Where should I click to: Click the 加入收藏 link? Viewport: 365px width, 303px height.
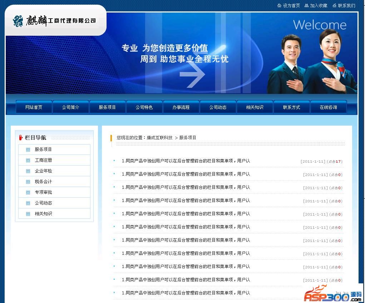pos(319,6)
